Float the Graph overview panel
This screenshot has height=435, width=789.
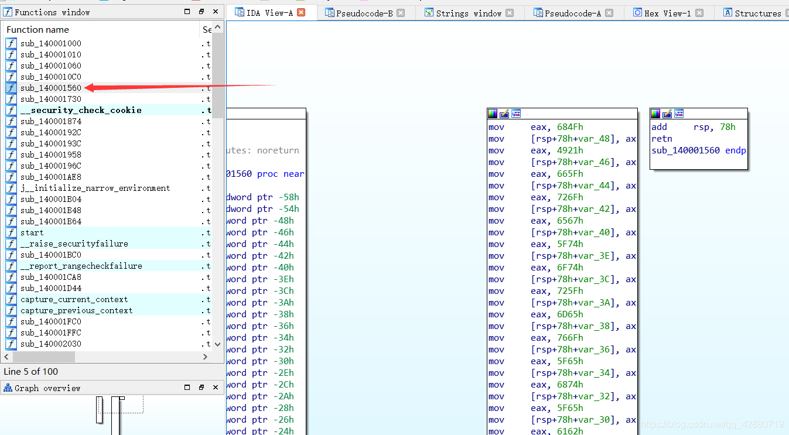click(x=201, y=388)
